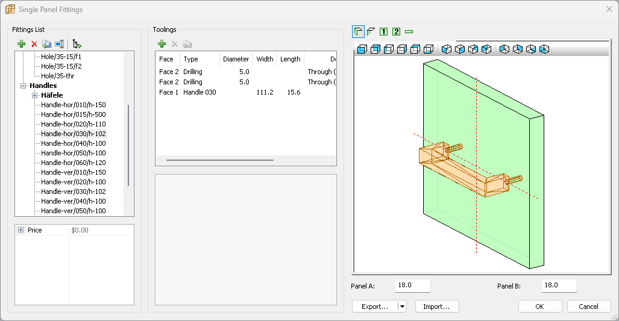Click the rename icon in Fittings List toolbar
The width and height of the screenshot is (619, 321).
pos(59,44)
